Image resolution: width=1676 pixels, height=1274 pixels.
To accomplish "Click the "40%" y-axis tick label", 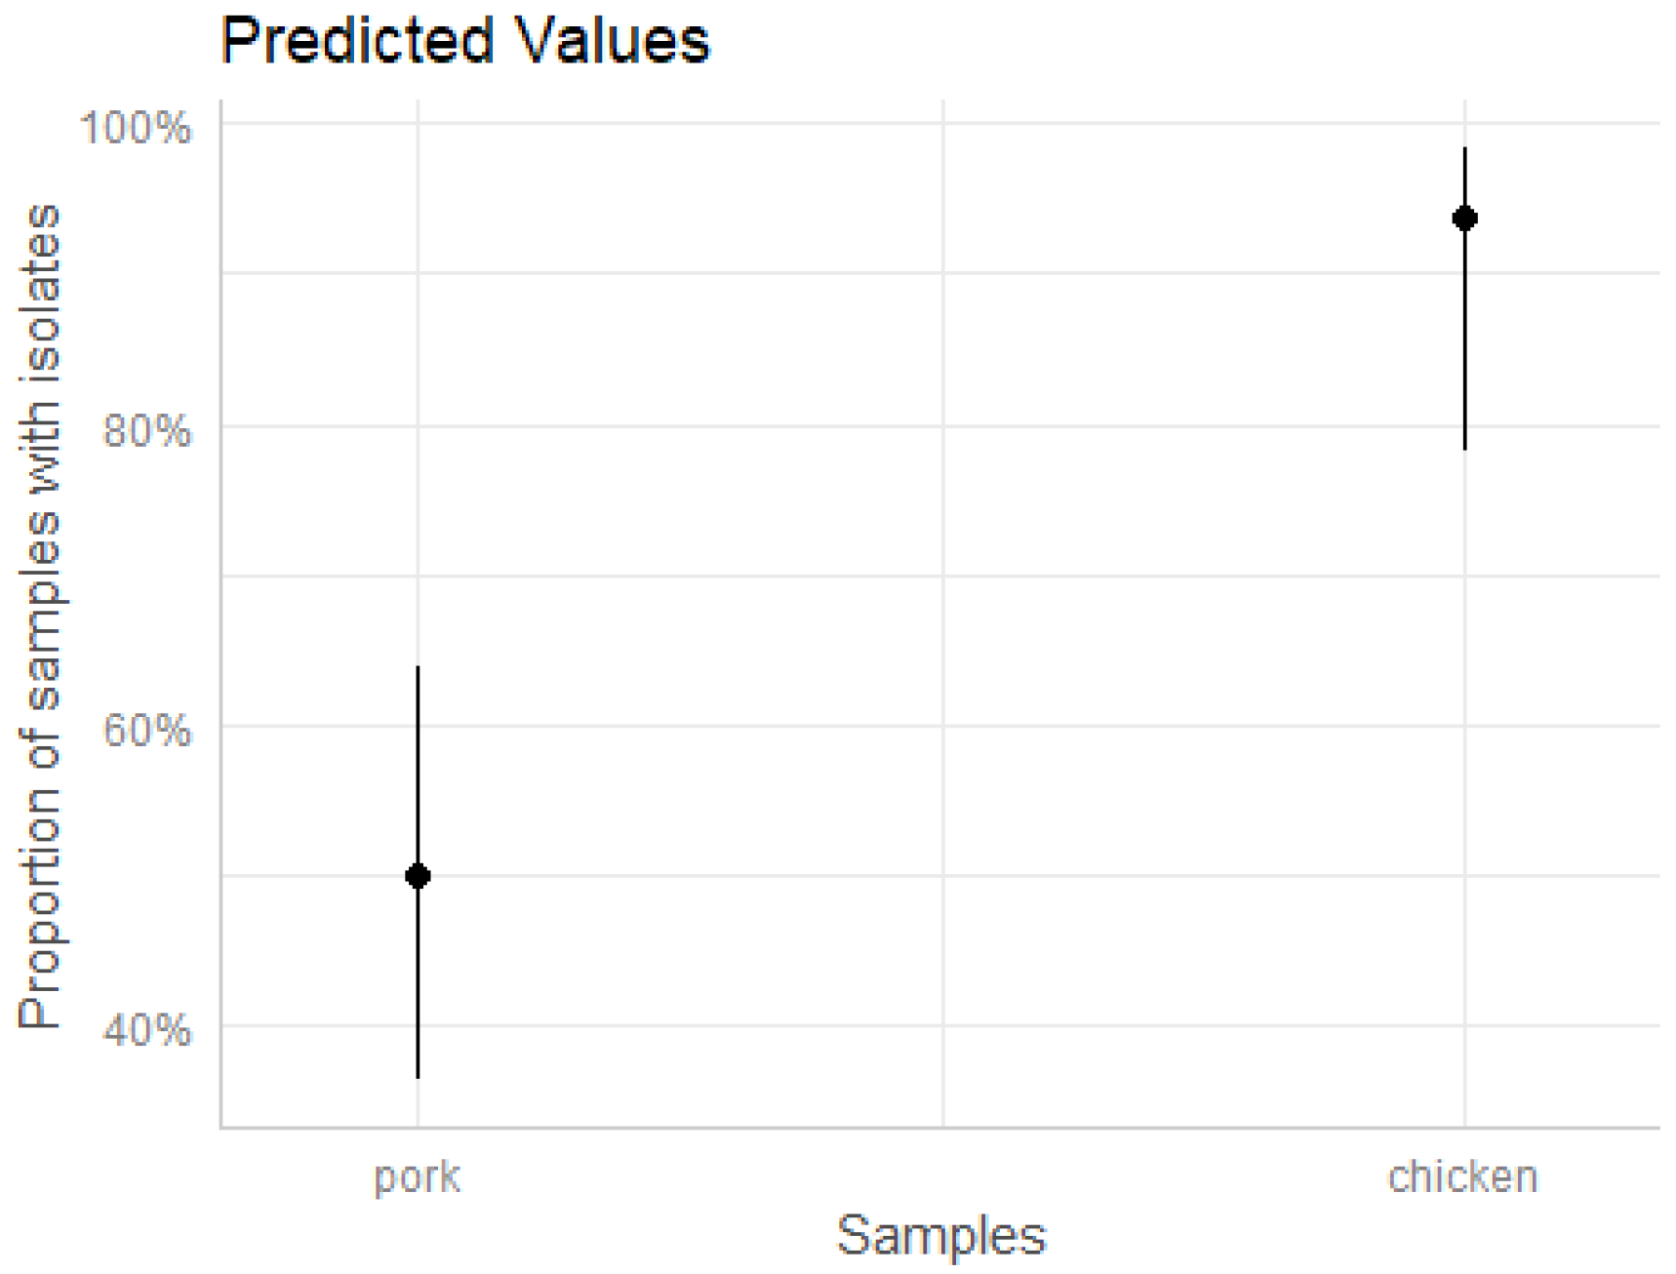I will click(146, 1028).
